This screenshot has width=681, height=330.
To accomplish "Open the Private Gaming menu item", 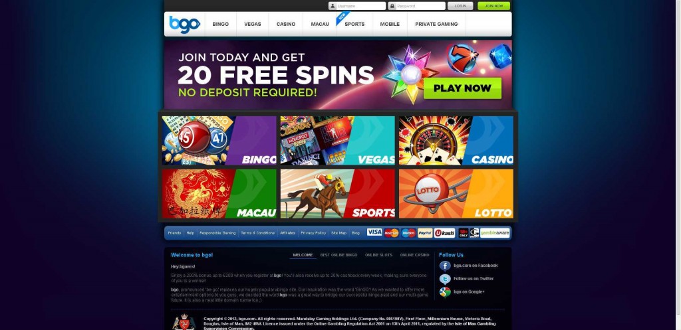I will coord(436,25).
